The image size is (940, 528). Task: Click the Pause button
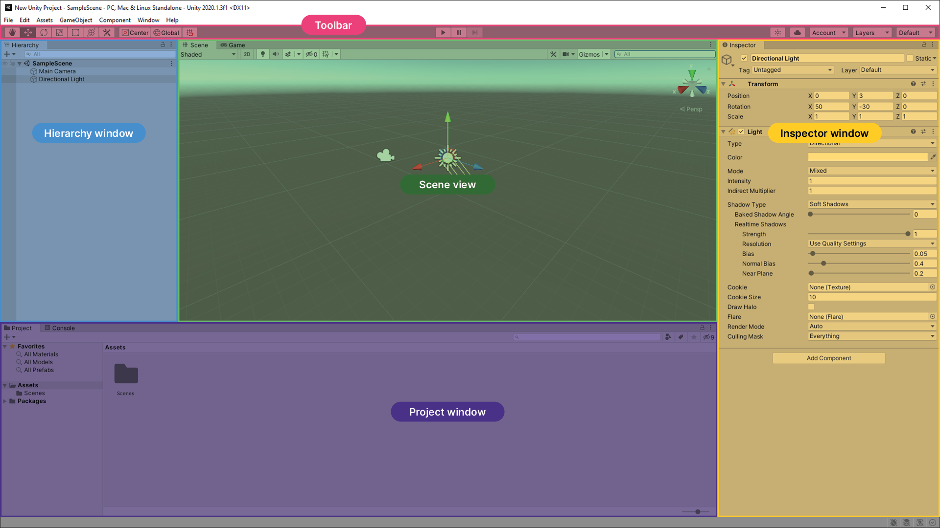coord(459,33)
